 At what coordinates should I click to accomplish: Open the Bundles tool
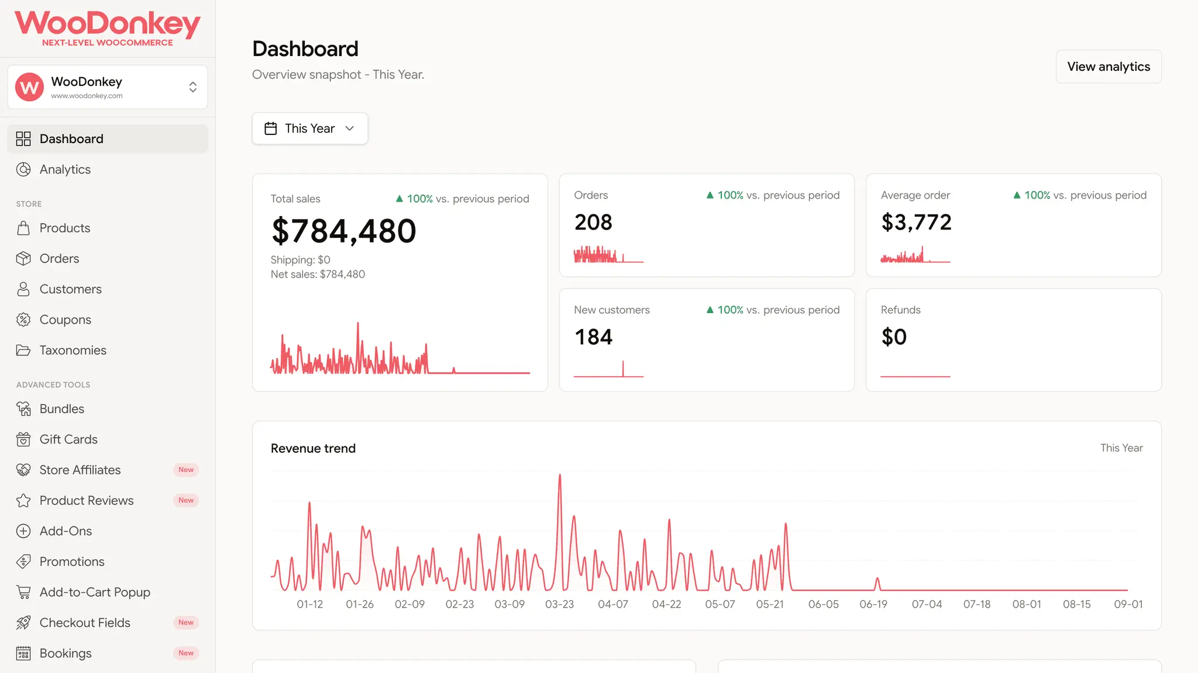108,409
